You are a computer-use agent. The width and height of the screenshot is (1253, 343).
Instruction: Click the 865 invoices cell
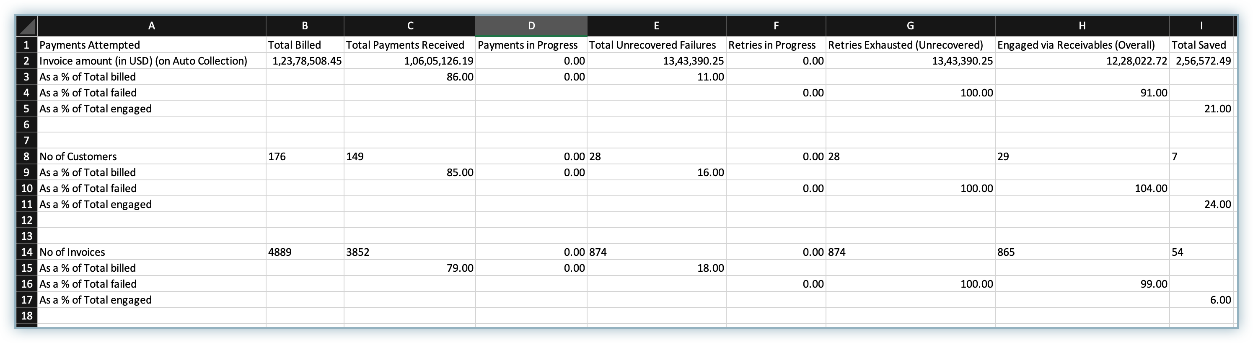(x=1082, y=252)
